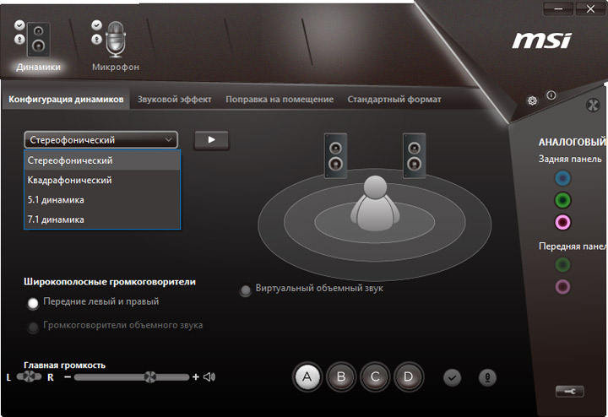Enable Передние левый и правый radio option
The height and width of the screenshot is (417, 608).
click(33, 303)
